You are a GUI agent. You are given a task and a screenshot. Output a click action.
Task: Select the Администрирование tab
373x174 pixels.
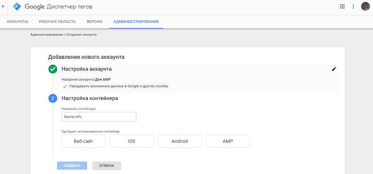tap(136, 22)
